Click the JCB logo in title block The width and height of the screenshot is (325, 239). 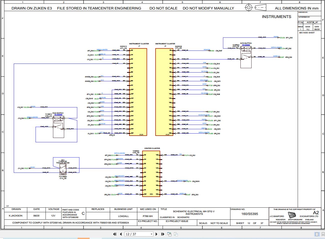coord(292,215)
